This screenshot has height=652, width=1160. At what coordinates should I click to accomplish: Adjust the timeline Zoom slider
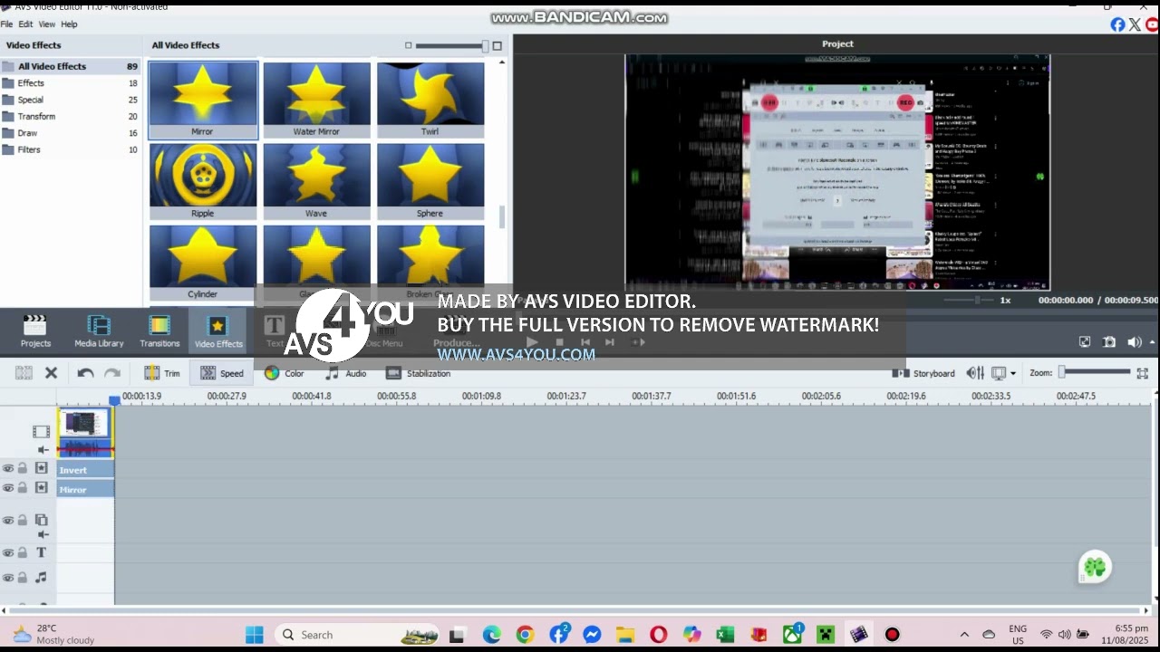1097,372
